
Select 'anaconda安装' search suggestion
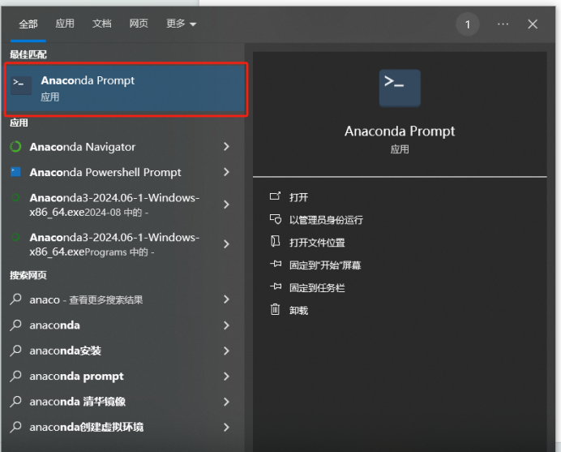click(x=65, y=351)
